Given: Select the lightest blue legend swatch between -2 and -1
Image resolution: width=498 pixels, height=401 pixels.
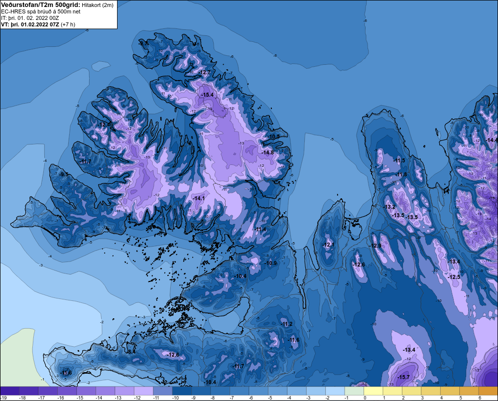Looking at the screenshot, I should 335,391.
